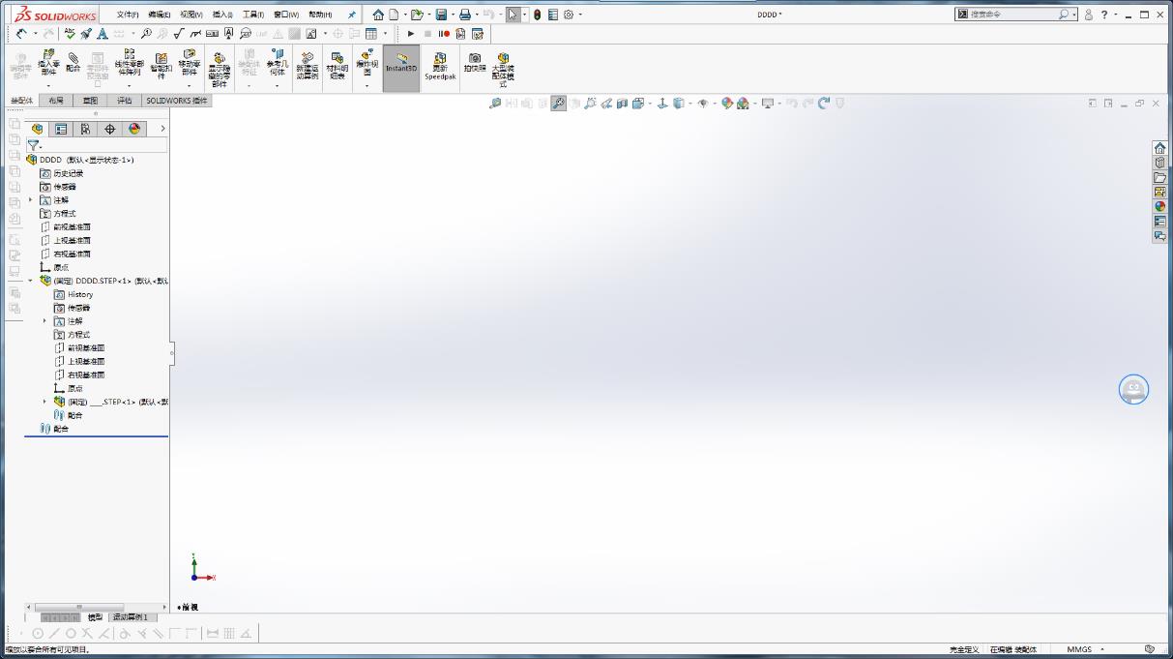Open the PropertyManager tab icon
This screenshot has width=1173, height=659.
61,129
